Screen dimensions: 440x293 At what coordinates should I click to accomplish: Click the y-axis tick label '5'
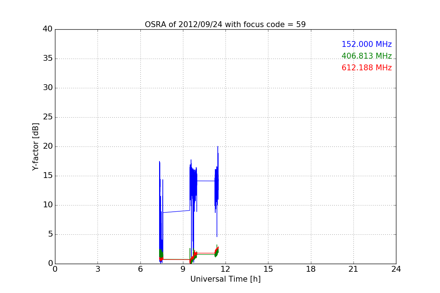pyautogui.click(x=50, y=234)
